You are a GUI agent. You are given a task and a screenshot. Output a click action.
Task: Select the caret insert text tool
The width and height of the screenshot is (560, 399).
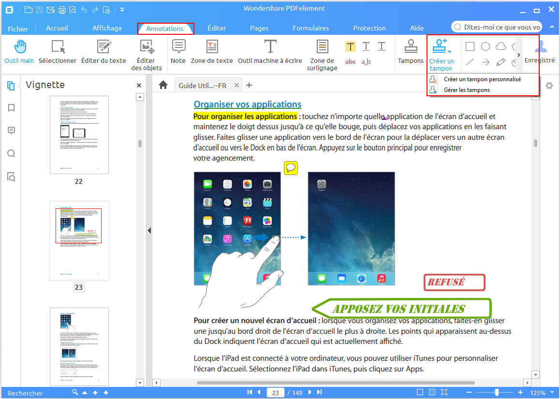point(366,62)
